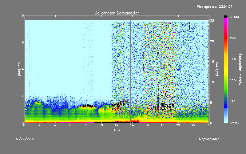Click the 20 kft tick label on right axis
246x154 pixels.
212,41
